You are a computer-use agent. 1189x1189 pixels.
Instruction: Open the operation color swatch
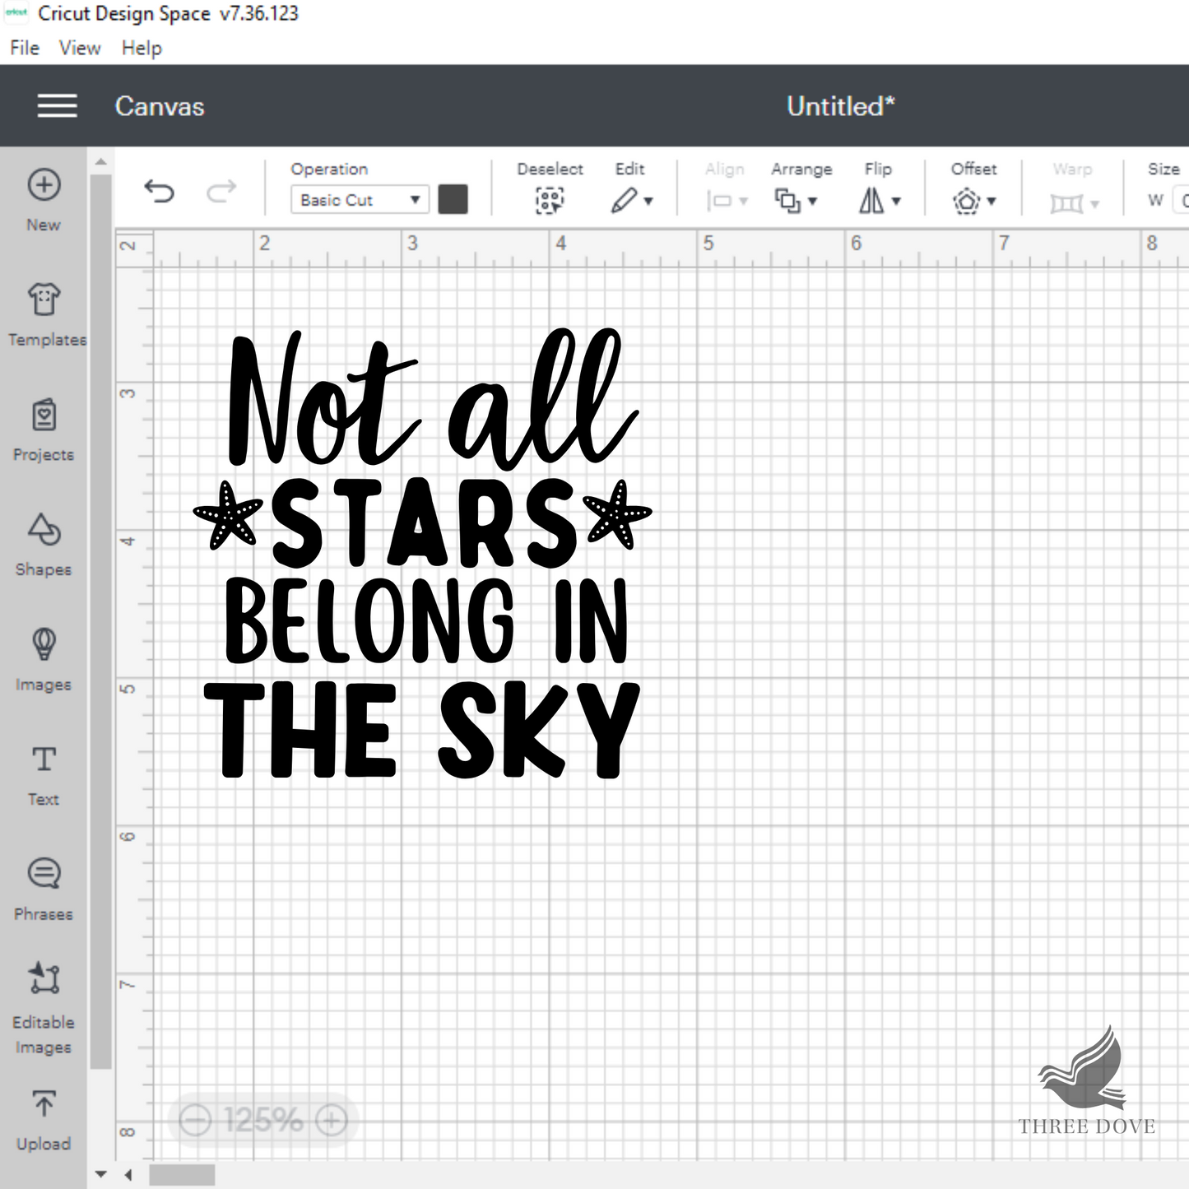click(453, 199)
